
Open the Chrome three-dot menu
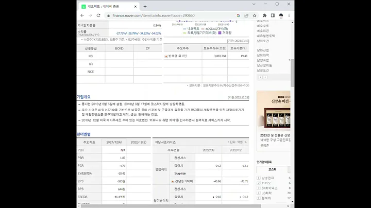click(x=289, y=15)
